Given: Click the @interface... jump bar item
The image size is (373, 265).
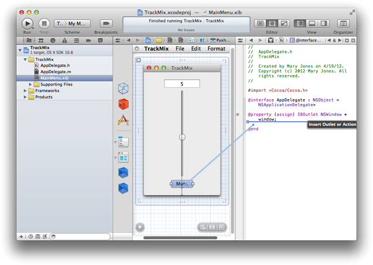Looking at the screenshot, I should (305, 40).
